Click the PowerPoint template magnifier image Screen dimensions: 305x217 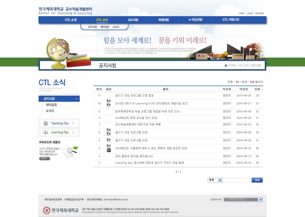pyautogui.click(x=70, y=151)
